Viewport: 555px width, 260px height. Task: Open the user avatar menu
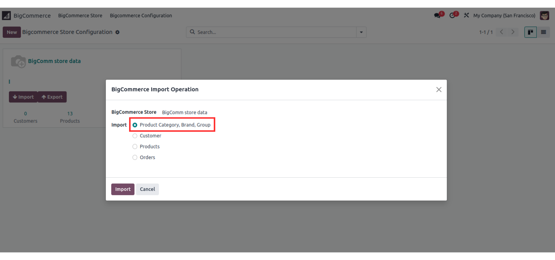[x=545, y=15]
